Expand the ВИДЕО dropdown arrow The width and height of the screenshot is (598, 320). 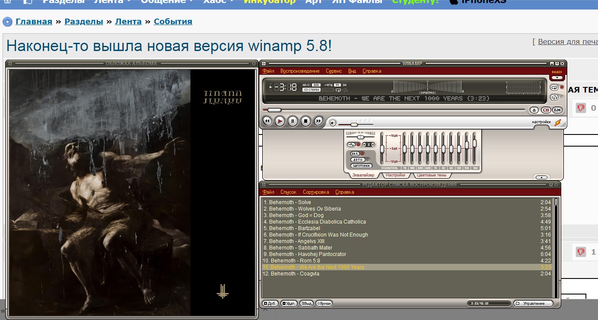557,77
